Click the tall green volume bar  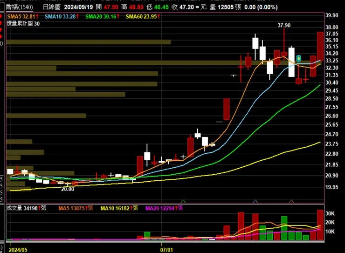point(284,228)
